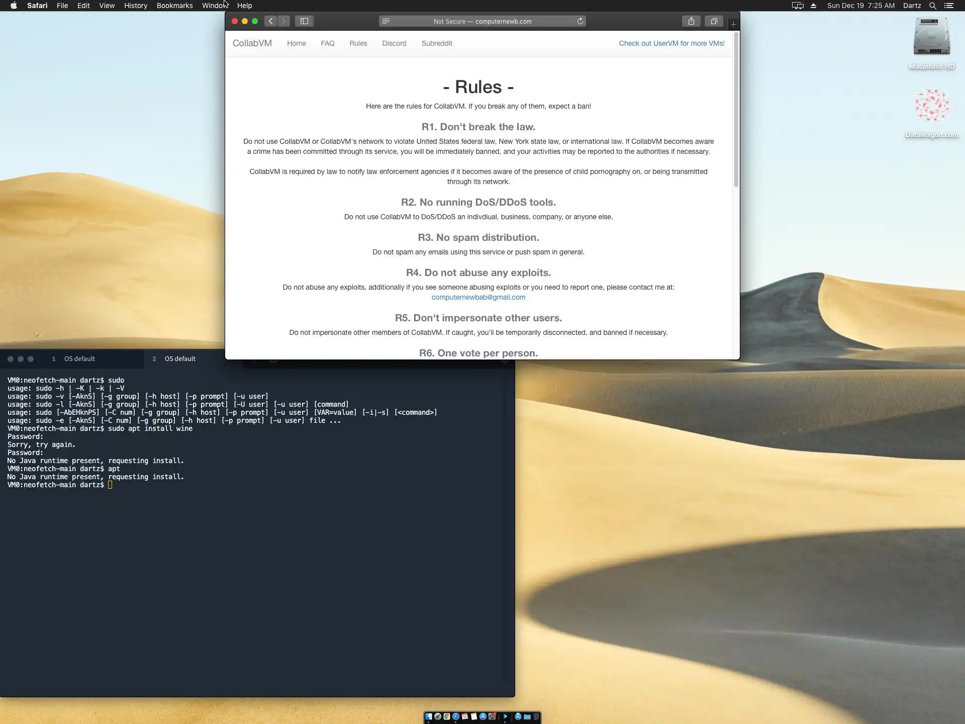
Task: Reload the computernewb.com page
Action: click(580, 21)
